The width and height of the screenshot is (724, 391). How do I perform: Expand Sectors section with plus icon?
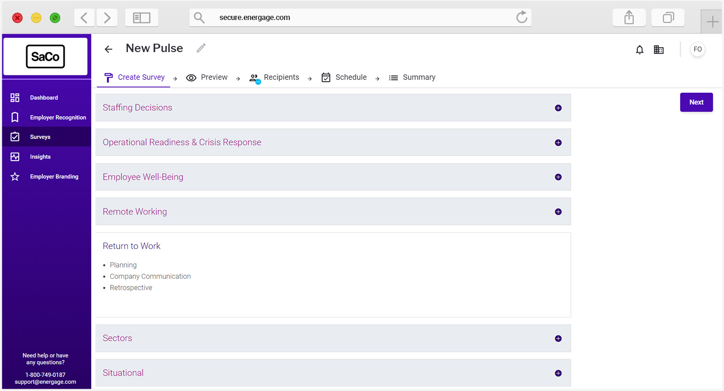pos(558,338)
